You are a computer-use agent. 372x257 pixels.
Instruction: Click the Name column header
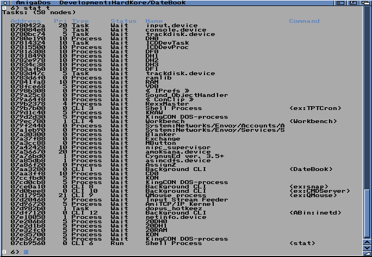click(154, 21)
